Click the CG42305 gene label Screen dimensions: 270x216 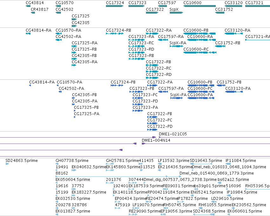pos(81,22)
